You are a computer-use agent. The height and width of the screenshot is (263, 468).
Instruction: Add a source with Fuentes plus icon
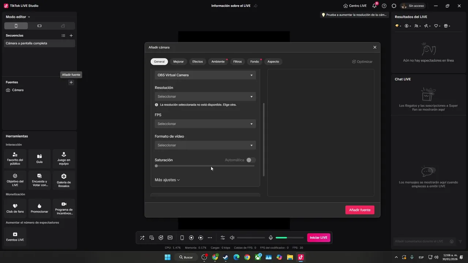(71, 82)
